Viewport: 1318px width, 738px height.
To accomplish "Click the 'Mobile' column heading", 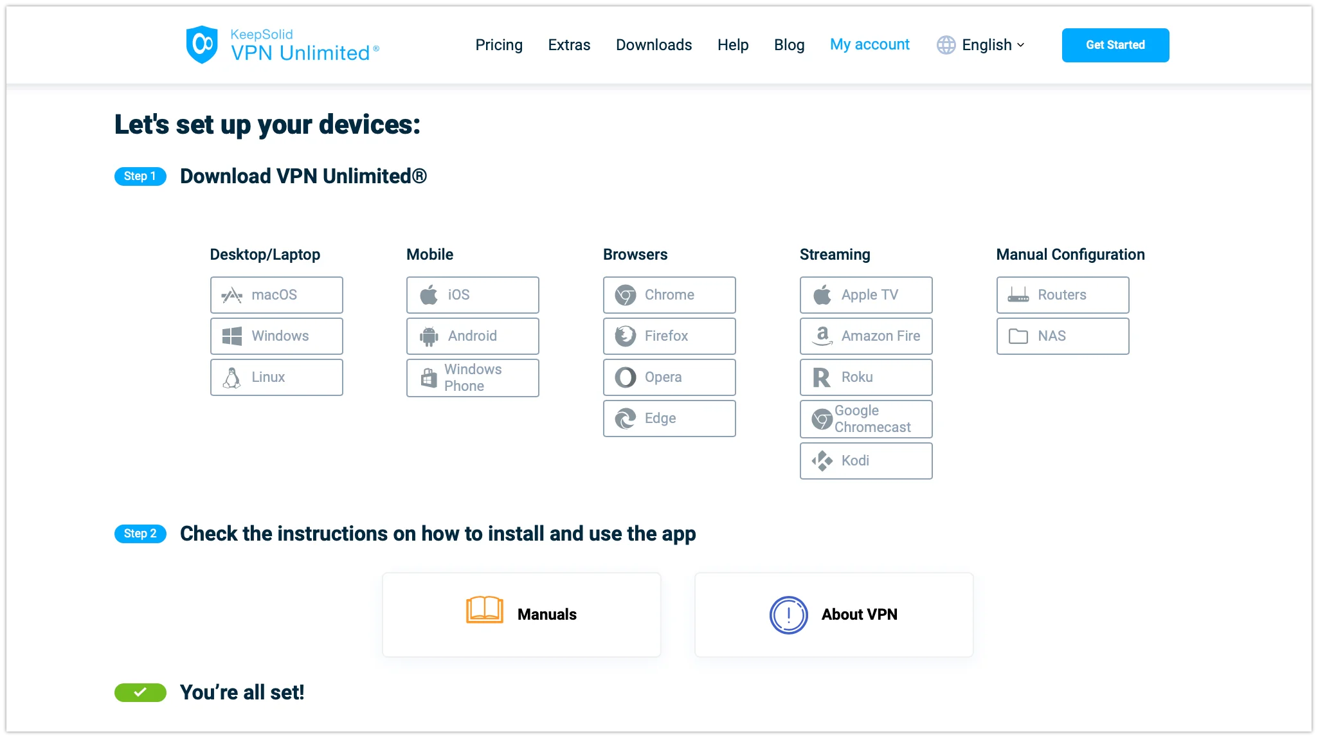I will click(x=429, y=255).
